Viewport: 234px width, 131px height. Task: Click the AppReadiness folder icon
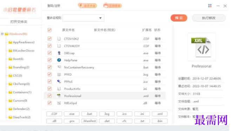point(11,42)
